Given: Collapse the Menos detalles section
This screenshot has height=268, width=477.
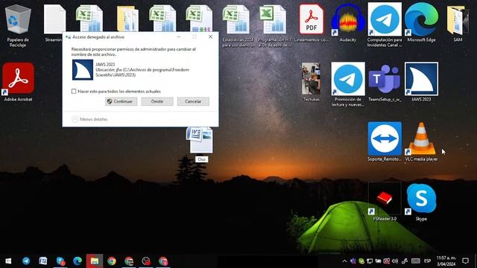Looking at the screenshot, I should (89, 119).
